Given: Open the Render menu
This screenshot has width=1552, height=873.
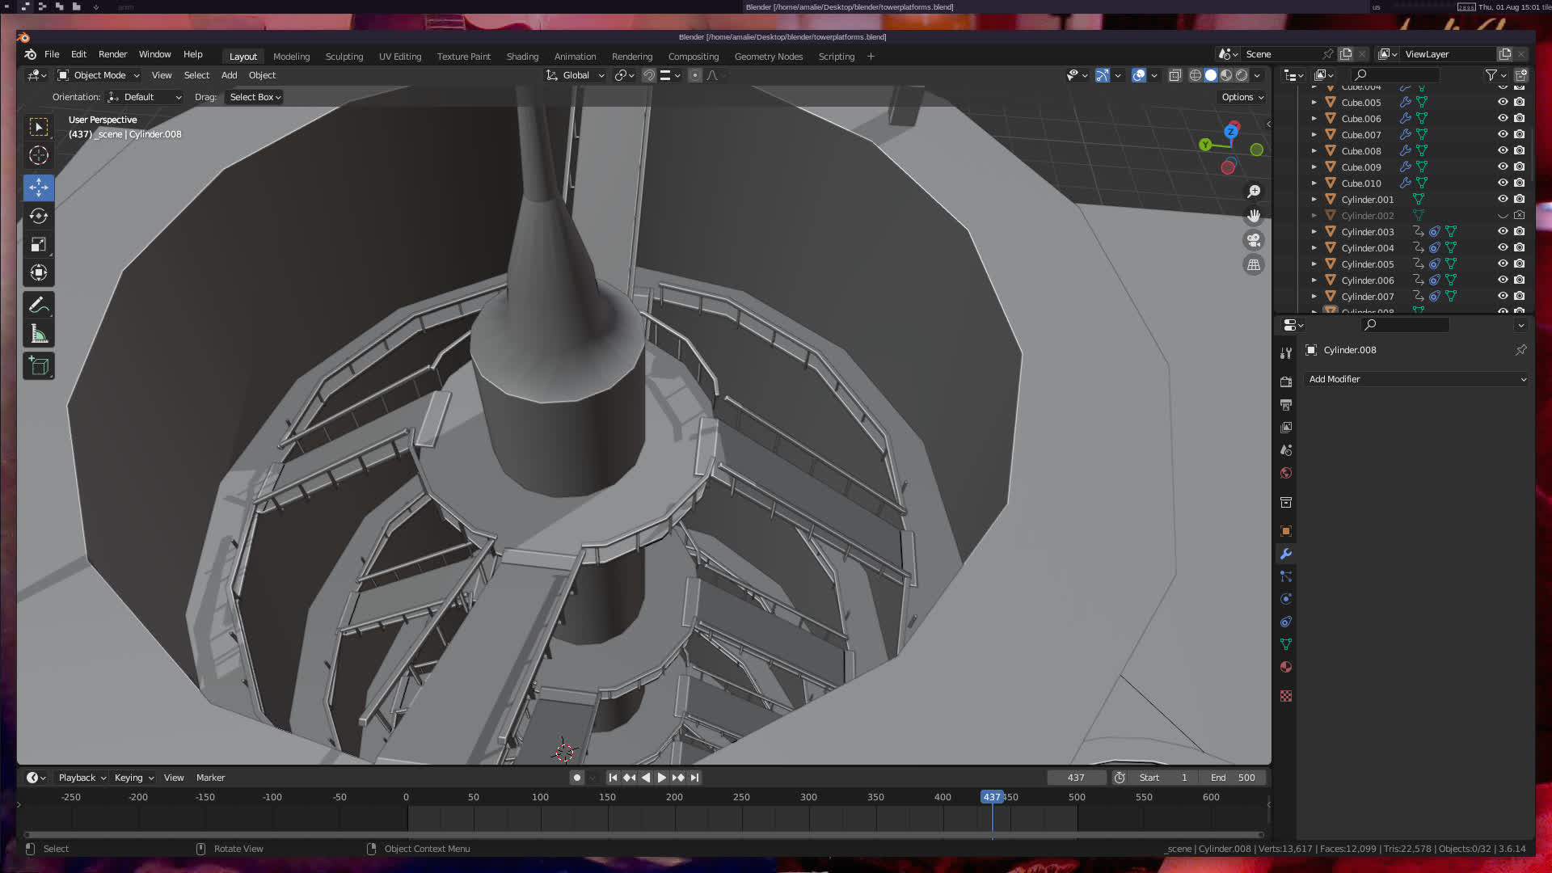Looking at the screenshot, I should click(112, 54).
